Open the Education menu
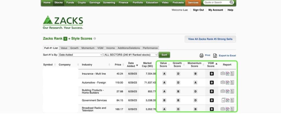Screen dimensions: 281x114 pos(152,3)
